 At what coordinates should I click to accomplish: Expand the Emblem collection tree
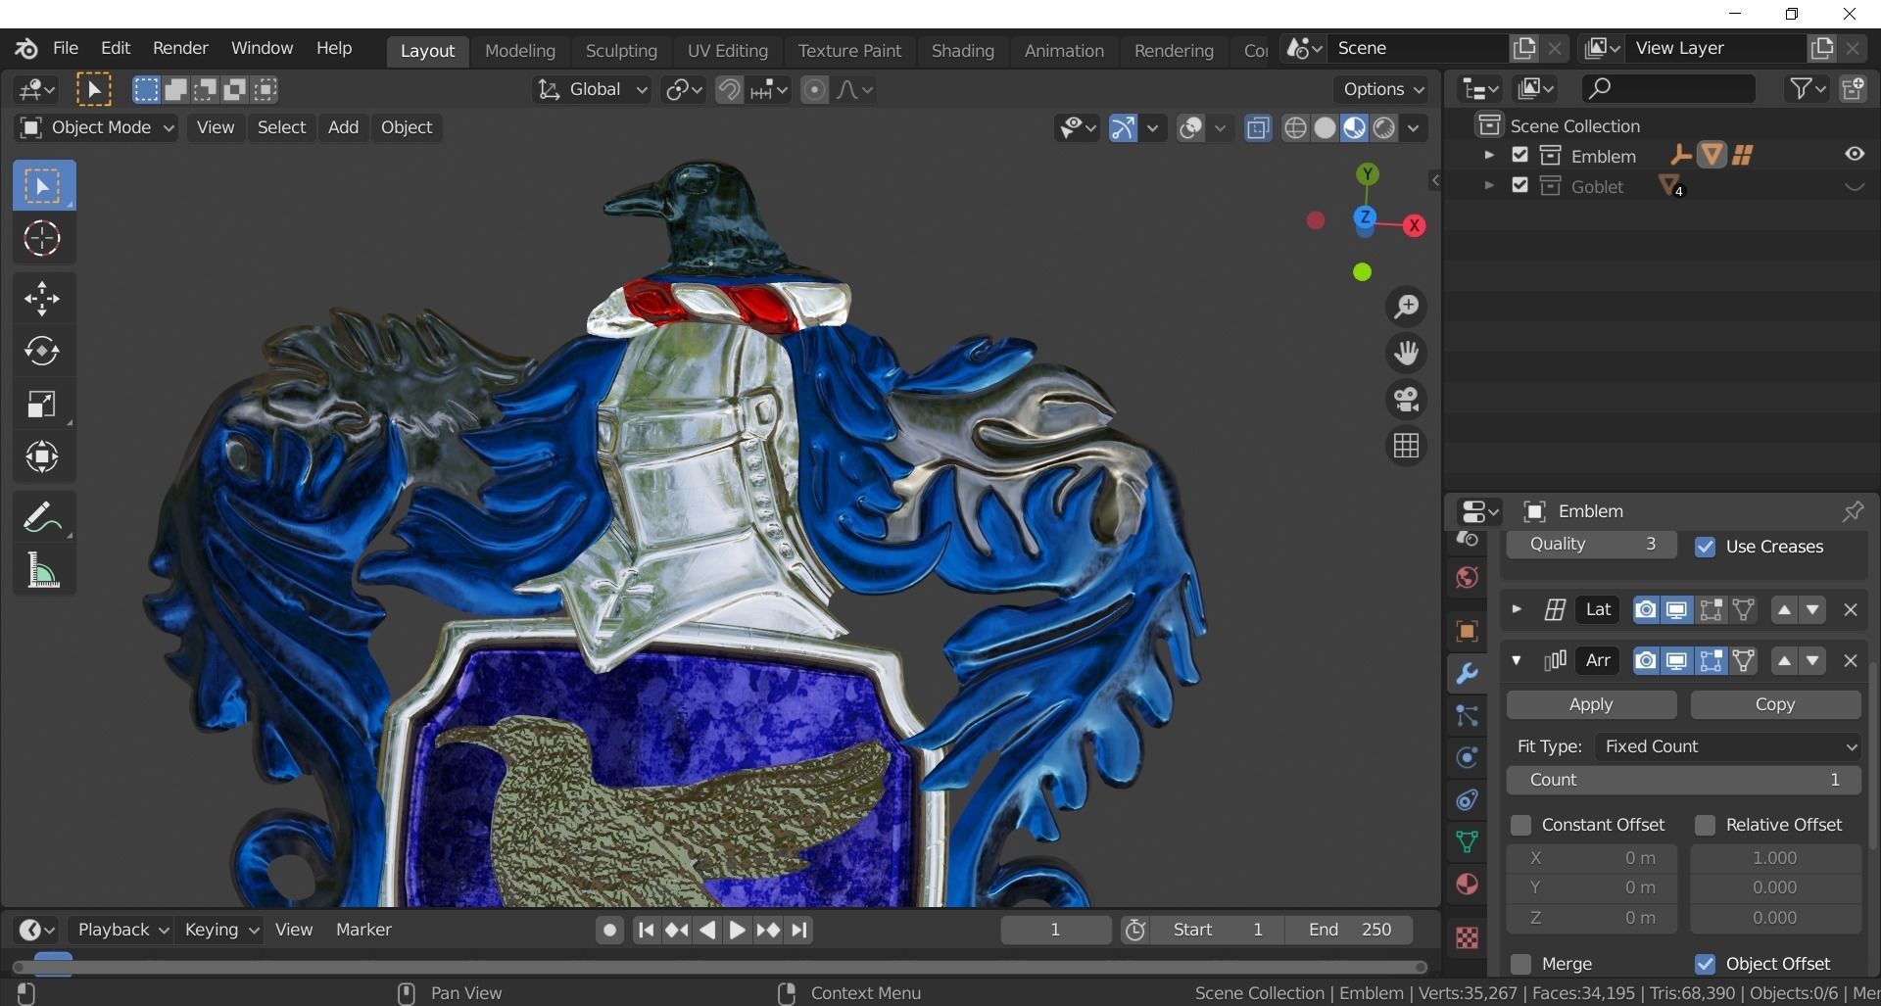pos(1489,155)
